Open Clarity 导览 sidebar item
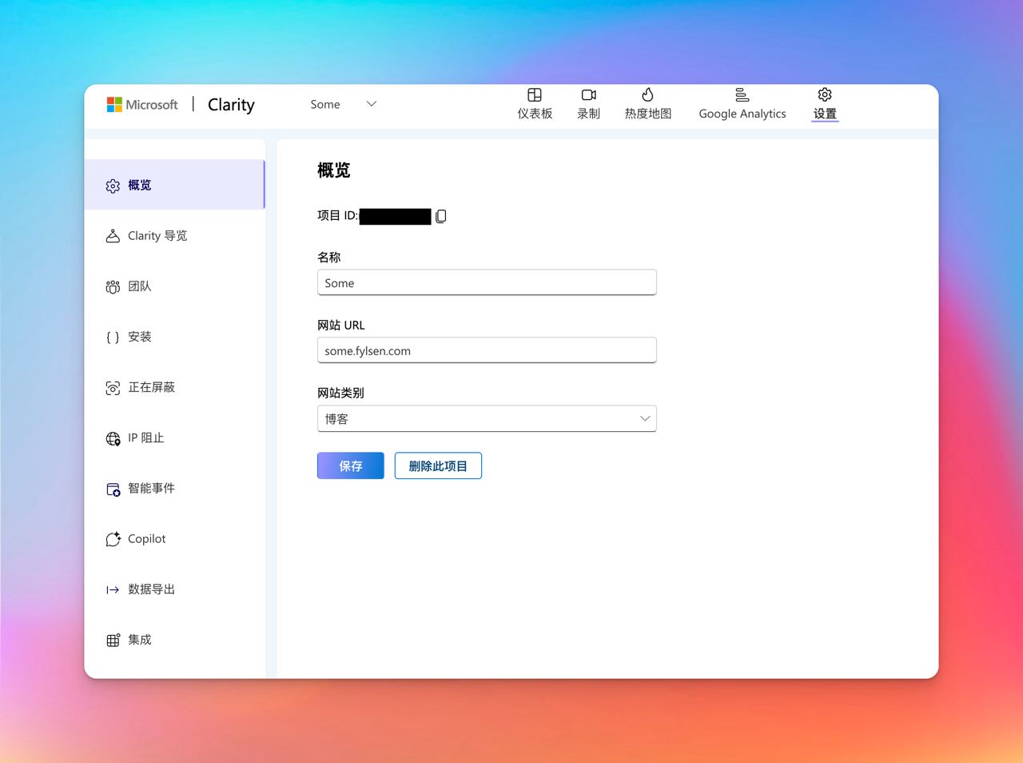The image size is (1023, 763). click(174, 235)
